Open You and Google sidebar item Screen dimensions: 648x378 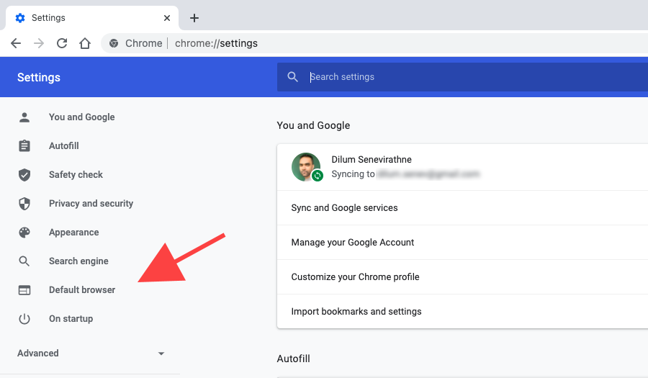pos(82,117)
